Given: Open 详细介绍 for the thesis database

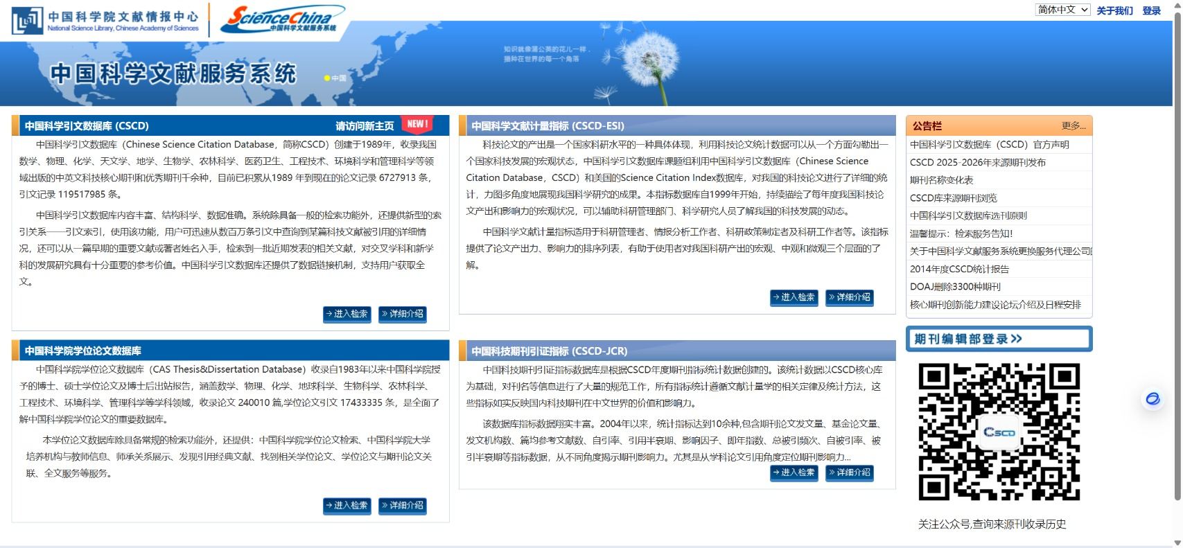Looking at the screenshot, I should [403, 506].
